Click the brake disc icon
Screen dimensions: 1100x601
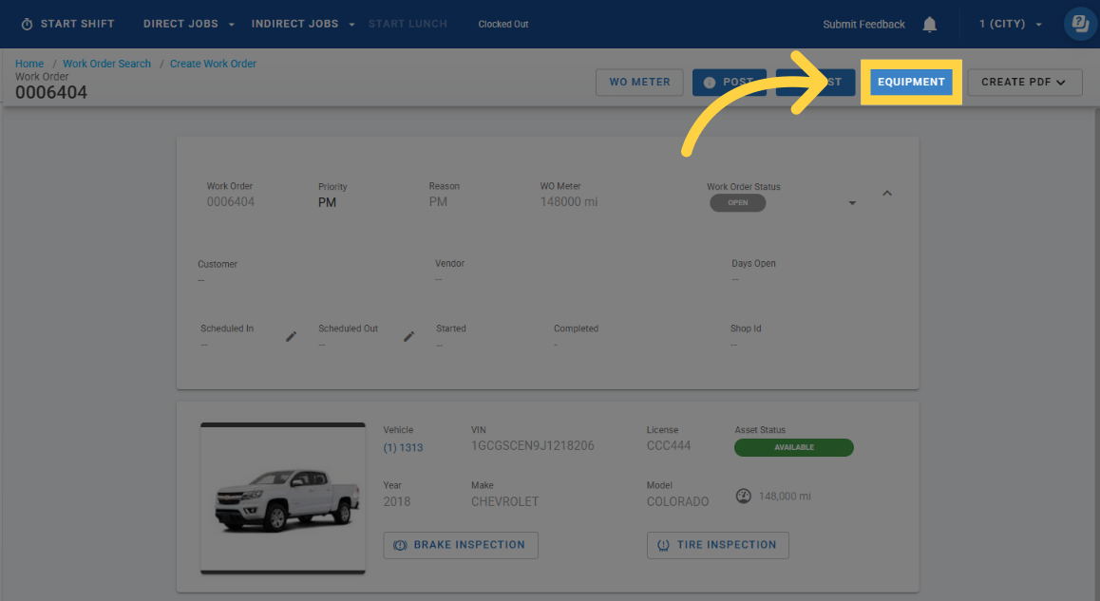(400, 545)
